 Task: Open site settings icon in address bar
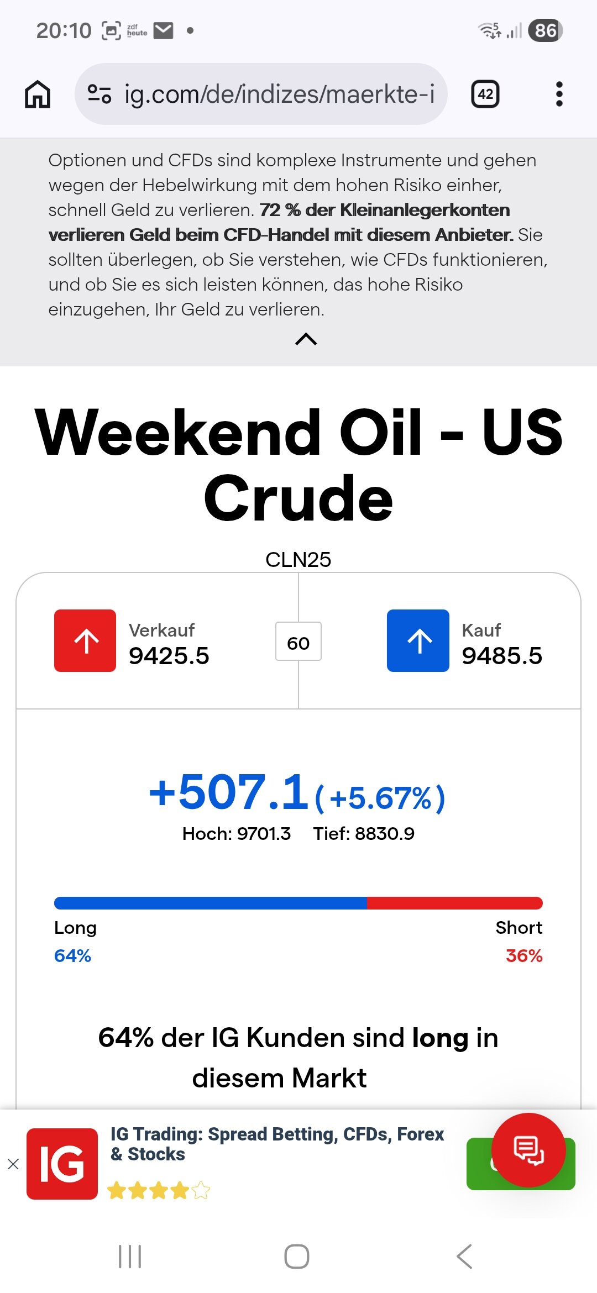pyautogui.click(x=99, y=94)
